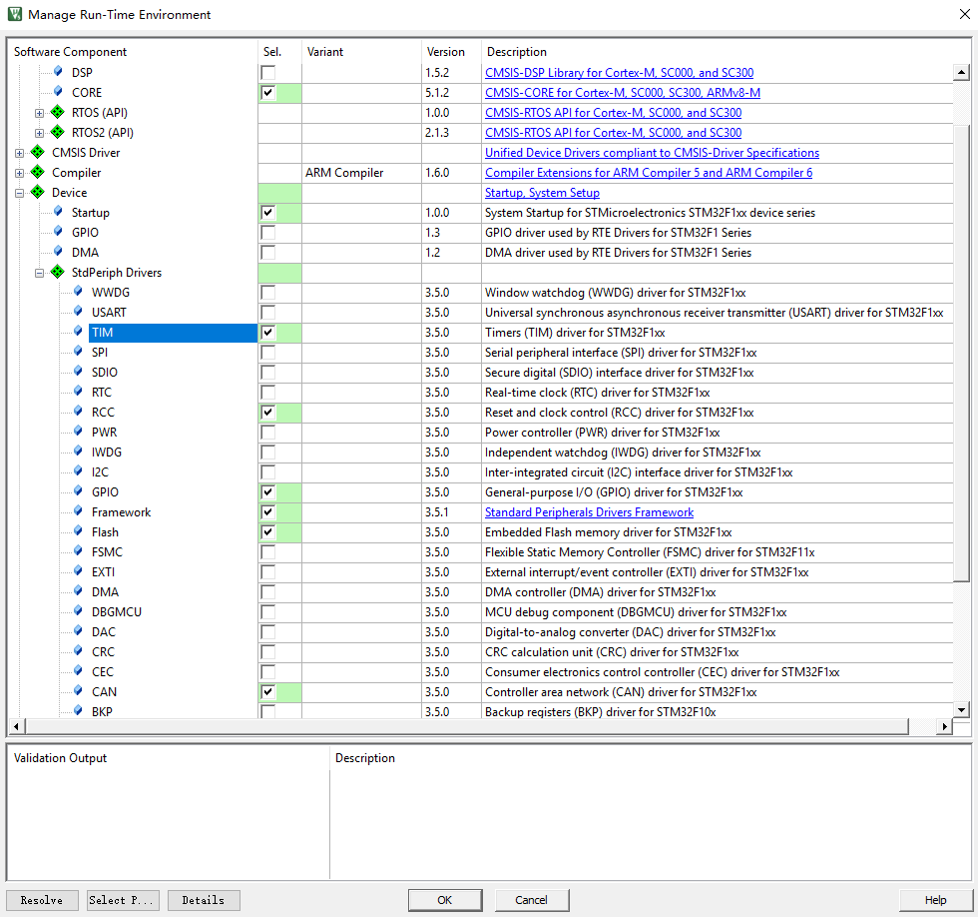Enable the USART driver checkbox
The image size is (978, 917).
pos(268,312)
